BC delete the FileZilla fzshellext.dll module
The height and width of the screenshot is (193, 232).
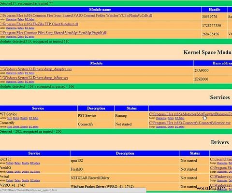(x=29, y=28)
